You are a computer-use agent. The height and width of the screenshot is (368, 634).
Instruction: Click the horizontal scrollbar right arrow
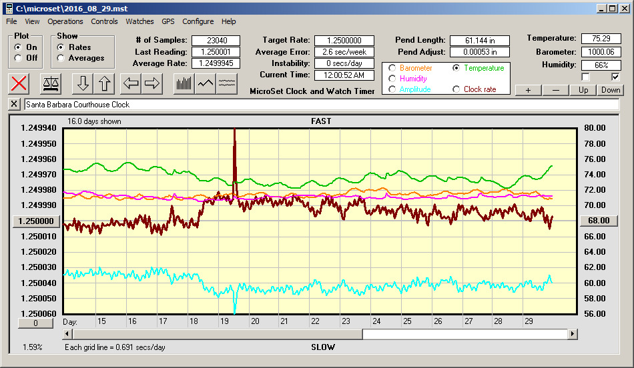(572, 334)
